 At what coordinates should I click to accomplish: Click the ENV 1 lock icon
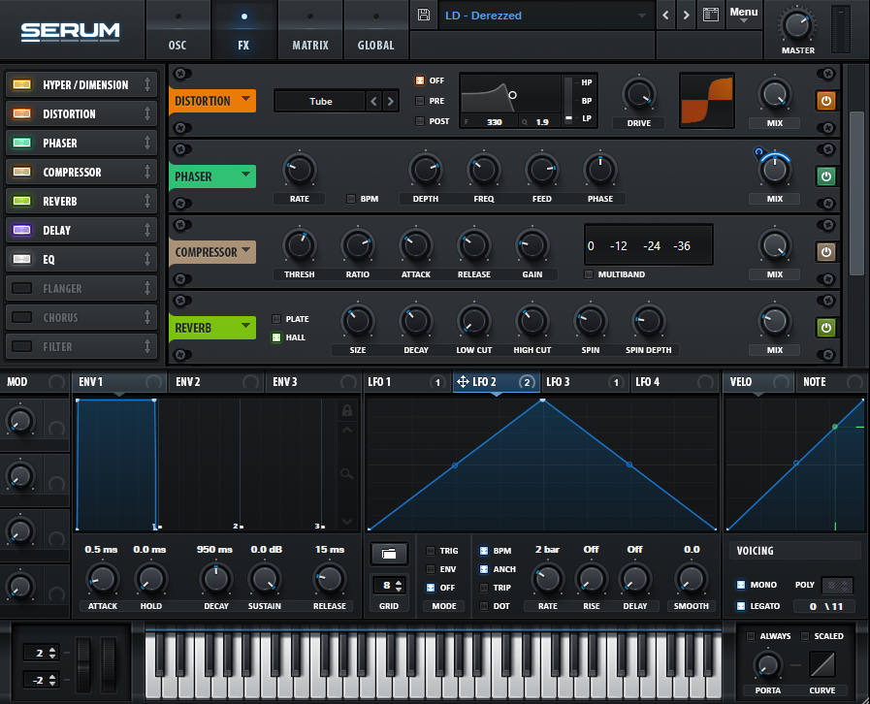[x=347, y=410]
